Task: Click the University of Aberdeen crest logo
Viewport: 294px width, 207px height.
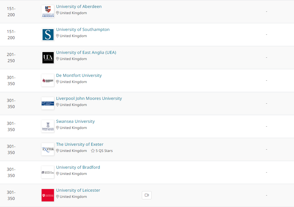Action: coord(48,11)
